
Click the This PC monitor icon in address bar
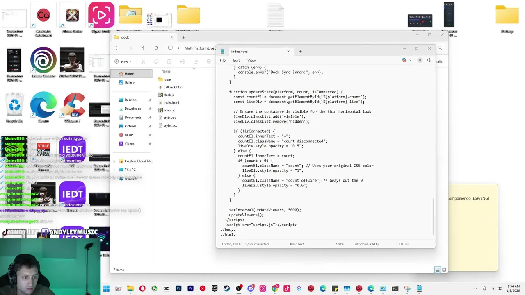tap(170, 48)
